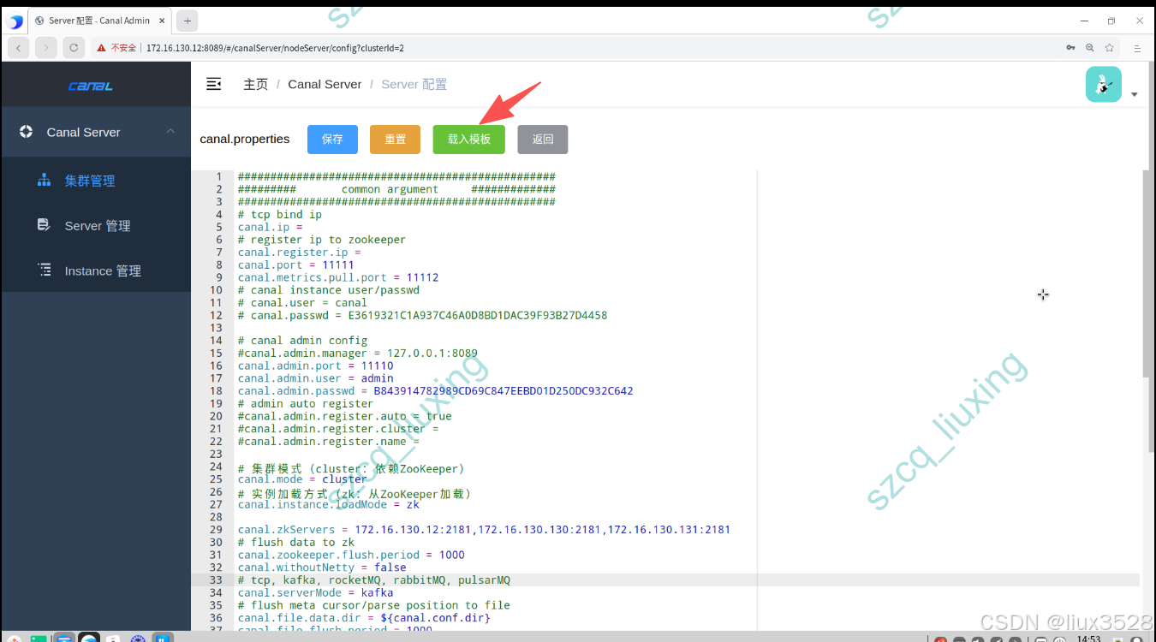Click the green 载入模板 button
The width and height of the screenshot is (1156, 642).
pos(468,140)
